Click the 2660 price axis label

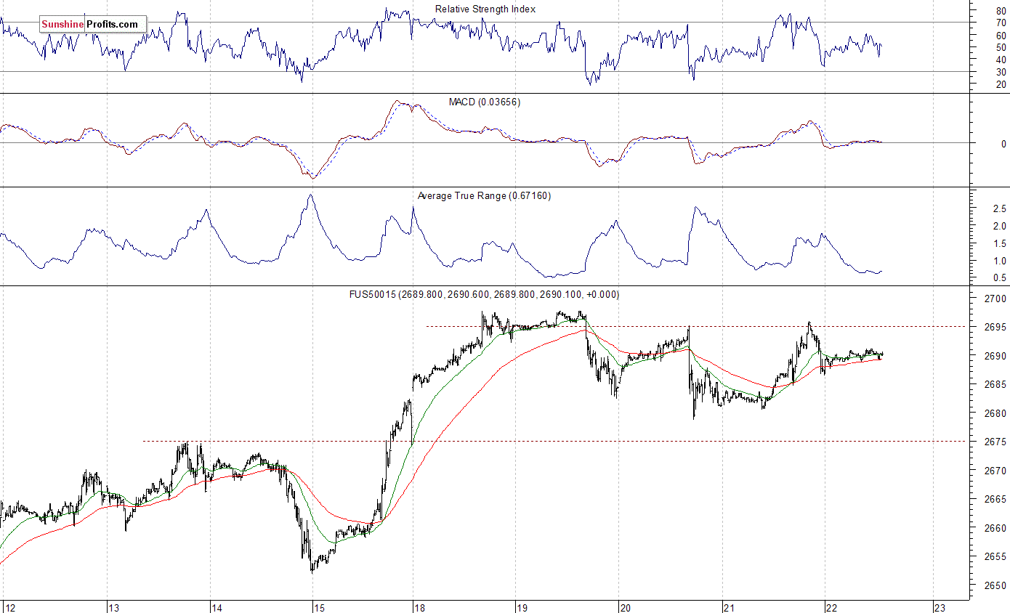(997, 528)
